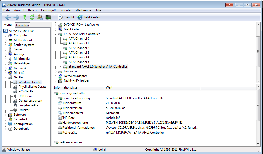Select ATA Channel 0 device
Screen dimensions: 263x154
[79, 39]
